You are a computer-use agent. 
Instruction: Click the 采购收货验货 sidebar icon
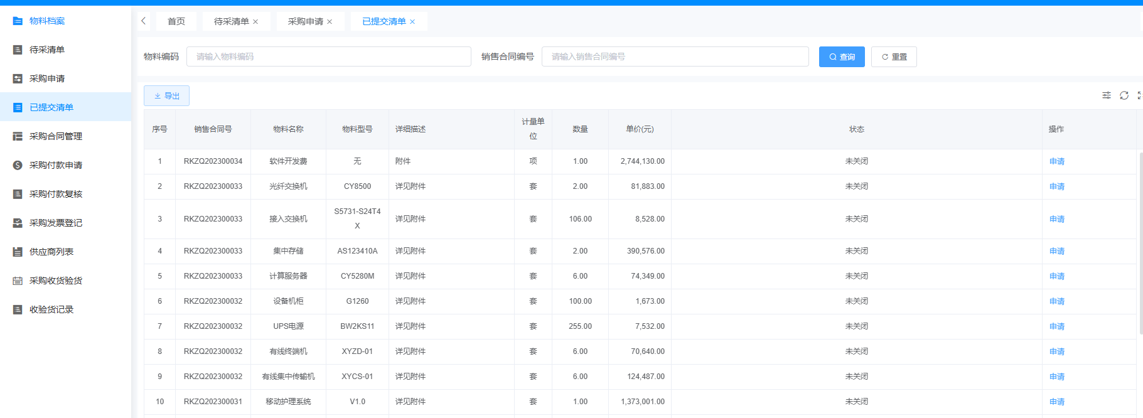pos(18,281)
